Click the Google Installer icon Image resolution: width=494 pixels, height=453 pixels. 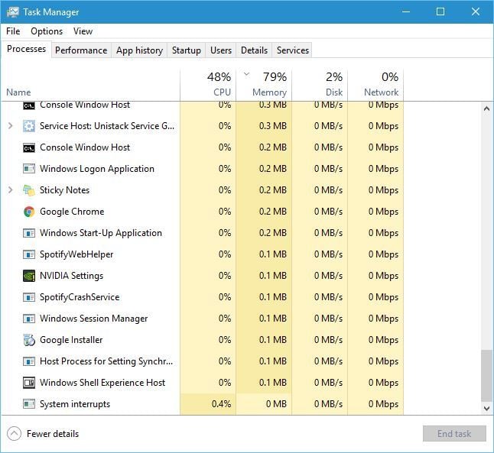[29, 340]
